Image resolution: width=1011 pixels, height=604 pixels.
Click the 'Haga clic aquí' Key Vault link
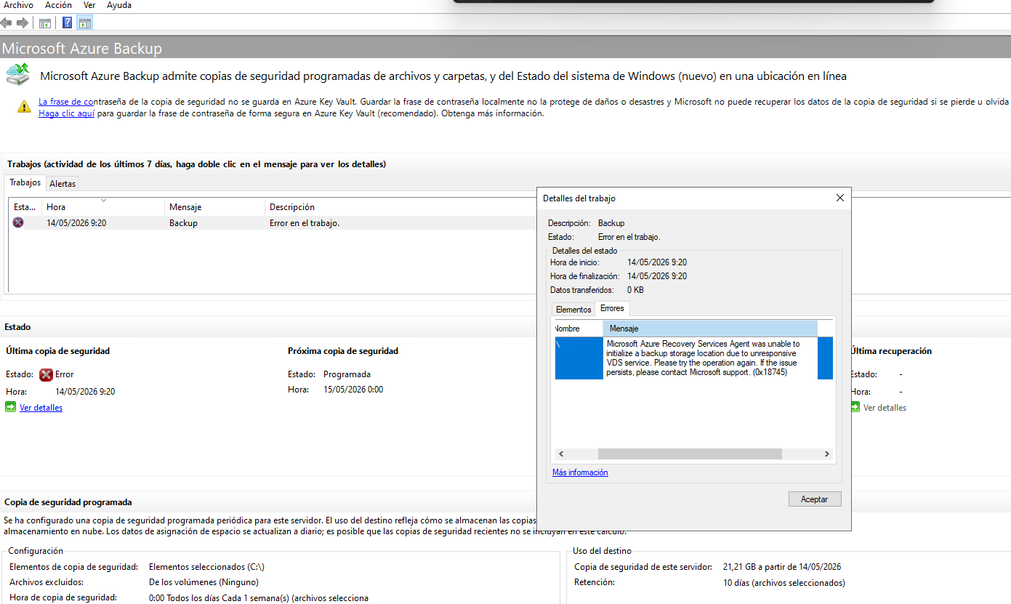click(67, 113)
